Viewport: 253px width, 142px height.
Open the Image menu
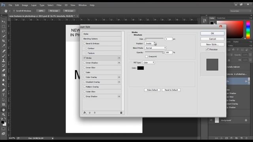click(x=25, y=5)
